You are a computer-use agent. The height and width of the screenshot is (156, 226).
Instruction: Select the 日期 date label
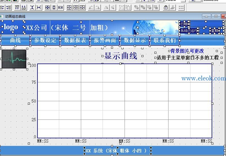[184, 24]
